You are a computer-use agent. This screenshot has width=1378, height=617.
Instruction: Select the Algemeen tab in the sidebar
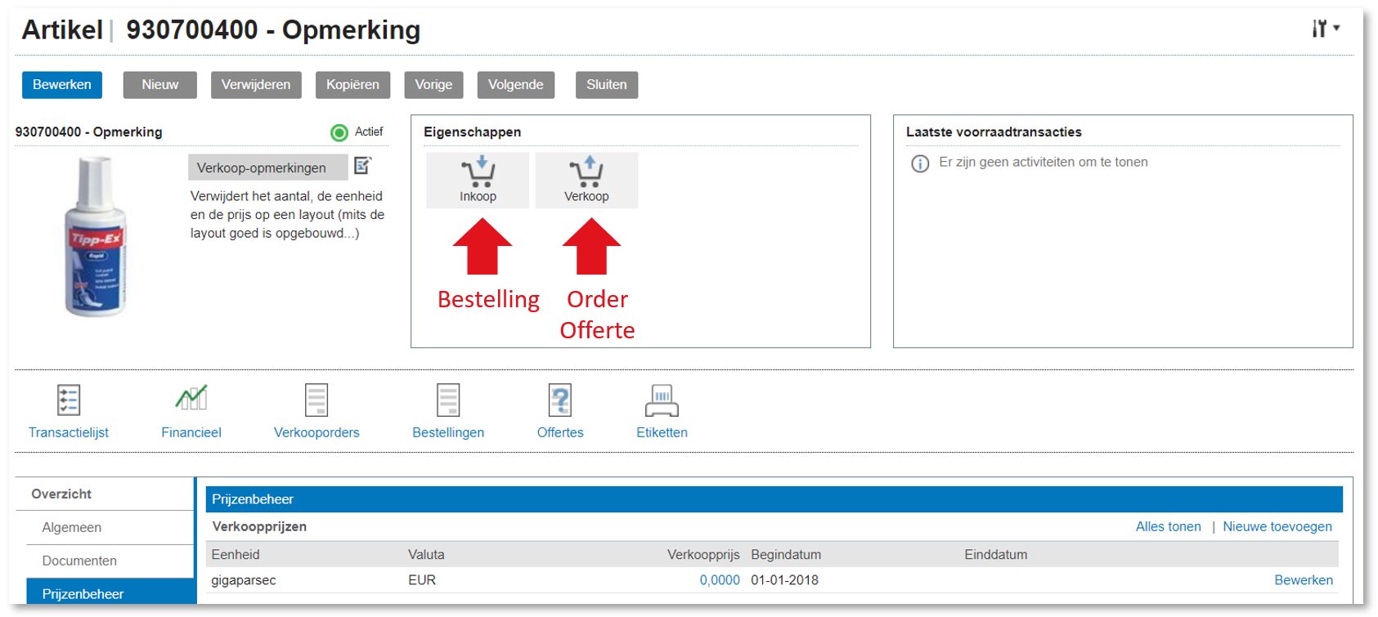(x=72, y=528)
